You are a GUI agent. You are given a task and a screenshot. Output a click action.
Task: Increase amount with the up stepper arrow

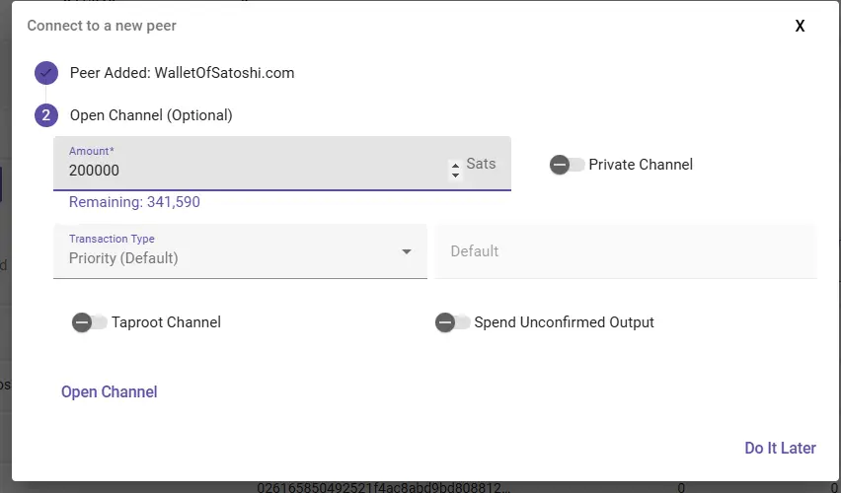pos(455,166)
